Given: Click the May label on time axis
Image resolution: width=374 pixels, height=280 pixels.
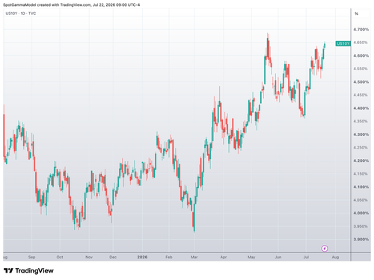Looking at the screenshot, I should pos(251,257).
